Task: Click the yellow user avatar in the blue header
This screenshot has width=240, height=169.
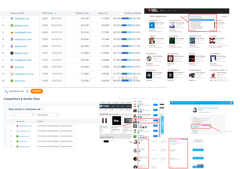Action: 231,103
